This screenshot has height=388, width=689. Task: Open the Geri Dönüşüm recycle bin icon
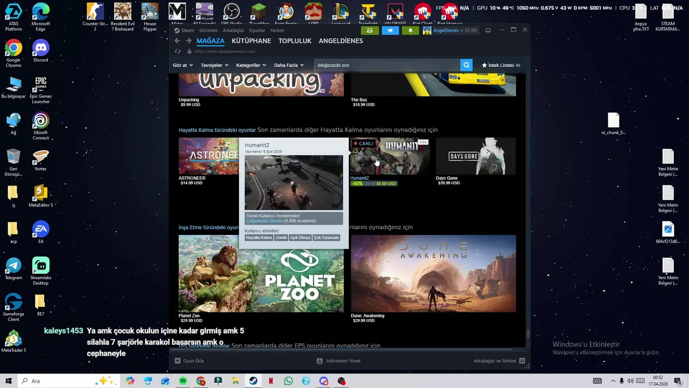[13, 163]
